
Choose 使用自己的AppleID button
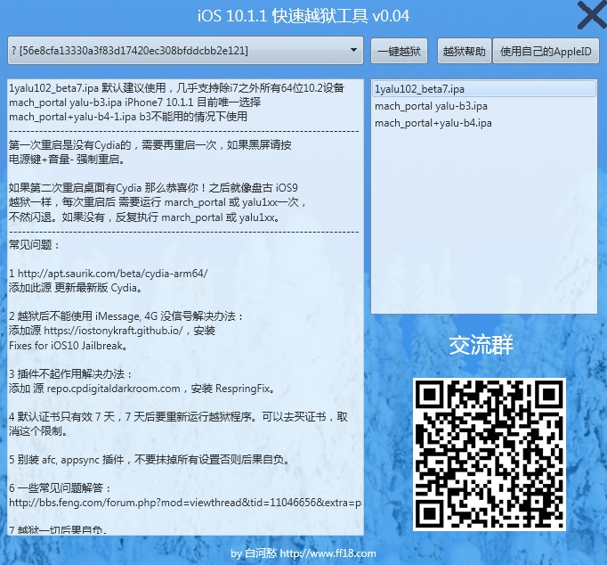click(x=546, y=51)
